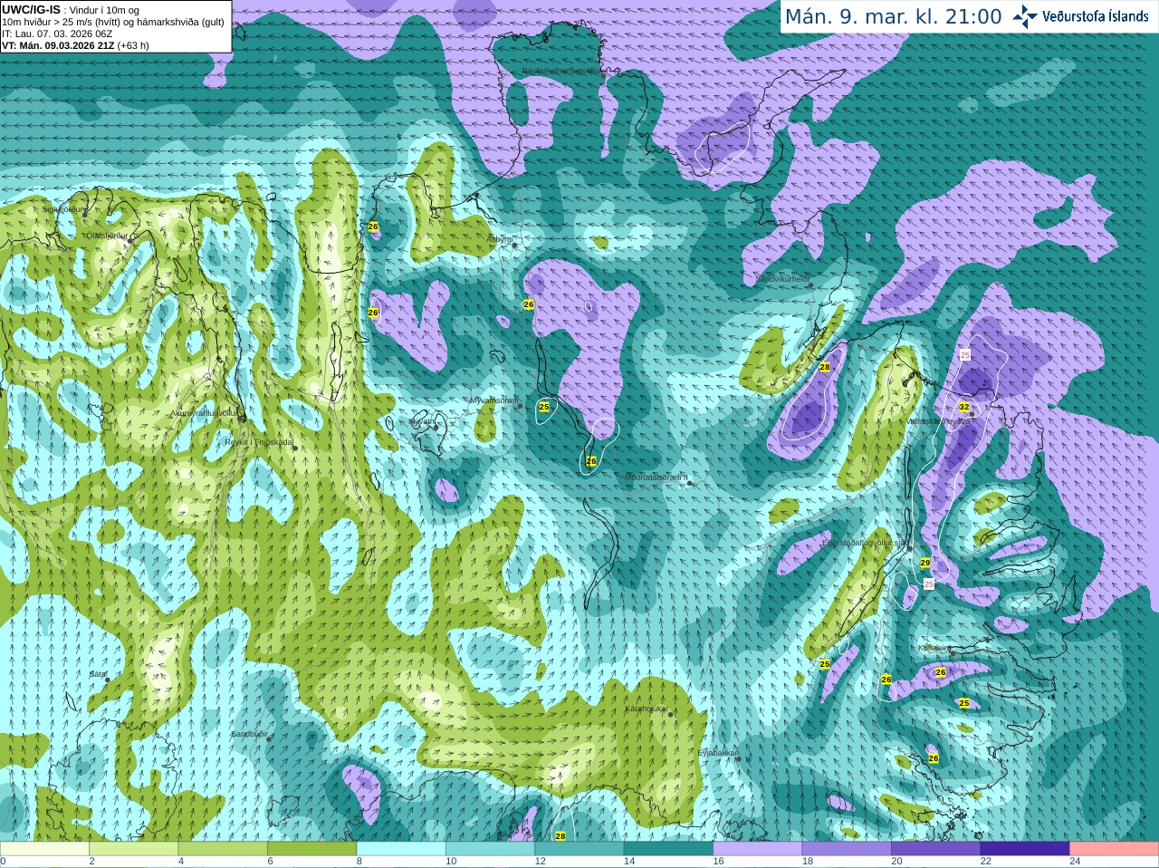Click the 25 gust marker beside Mývatnsöræfi
Viewport: 1159px width, 868px height.
pyautogui.click(x=544, y=407)
